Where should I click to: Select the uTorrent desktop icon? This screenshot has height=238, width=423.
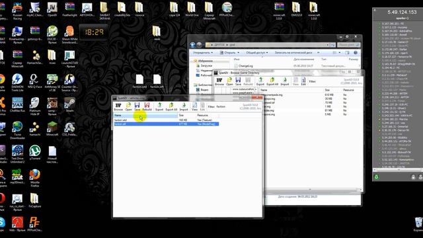pos(35,153)
